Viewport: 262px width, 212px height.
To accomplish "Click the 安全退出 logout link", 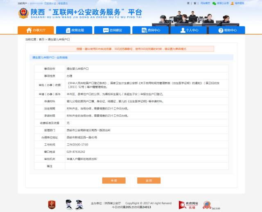I will click(63, 3).
